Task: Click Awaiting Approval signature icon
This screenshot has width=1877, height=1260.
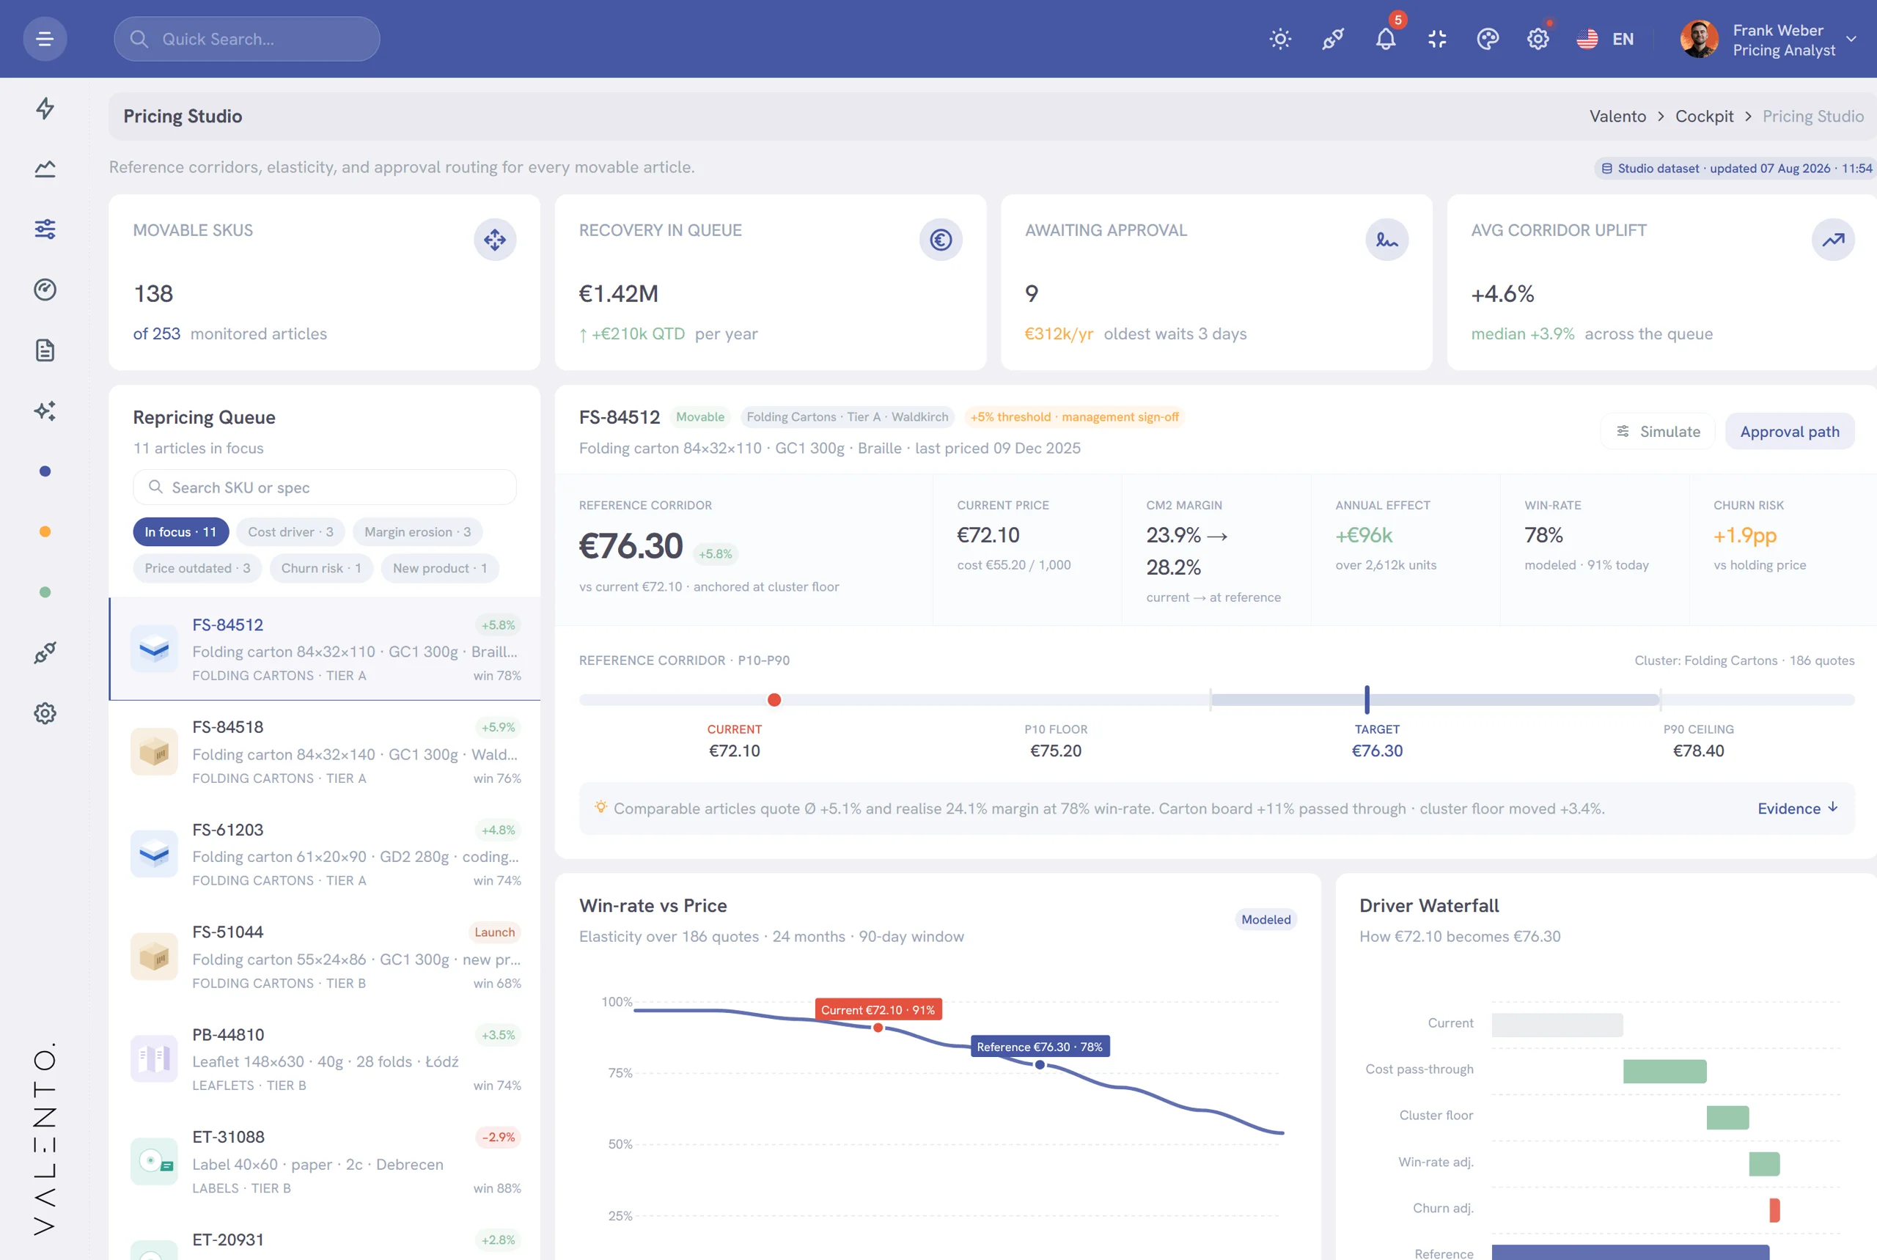Action: [x=1386, y=240]
